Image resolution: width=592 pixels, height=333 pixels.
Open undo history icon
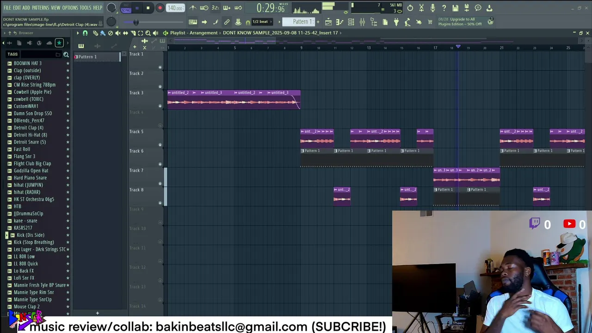pos(410,8)
